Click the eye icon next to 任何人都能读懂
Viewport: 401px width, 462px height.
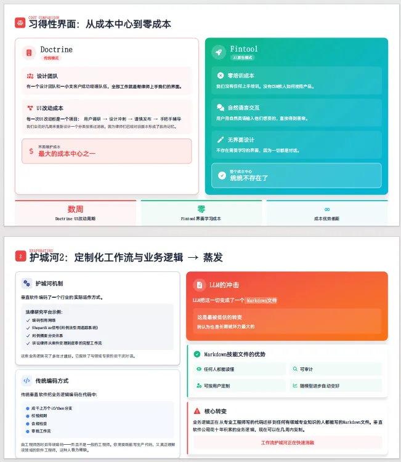(x=199, y=369)
